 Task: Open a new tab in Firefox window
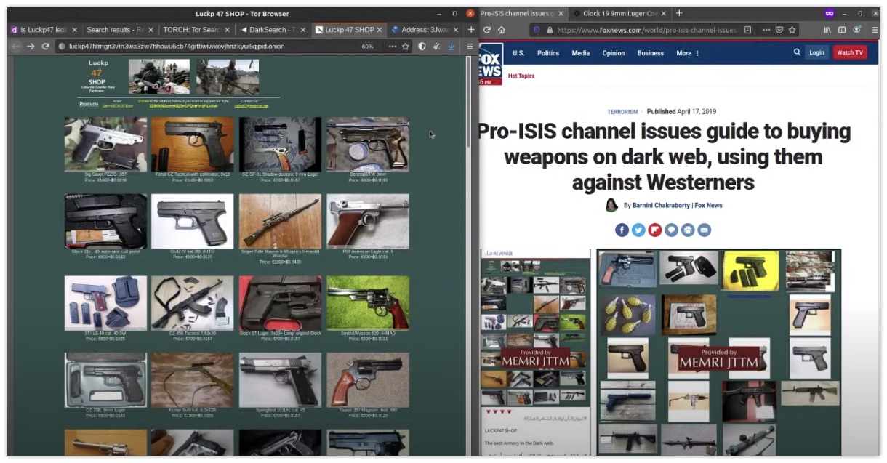point(679,13)
